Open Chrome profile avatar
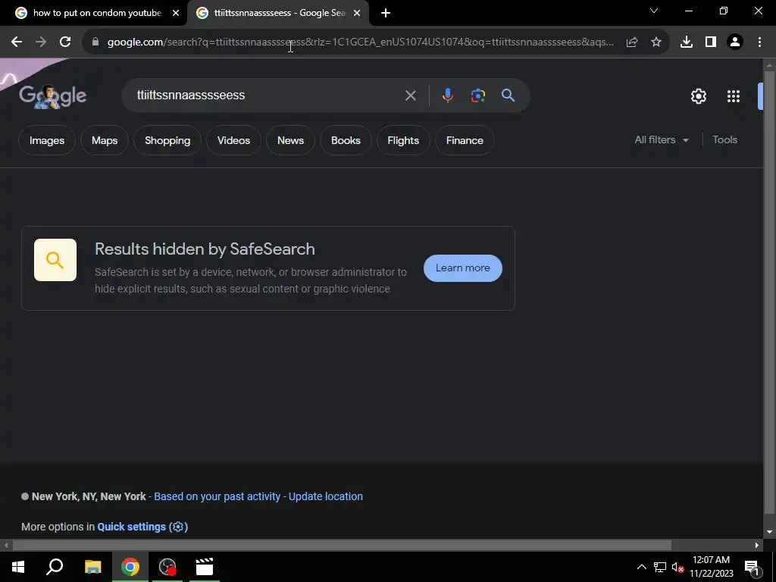This screenshot has width=776, height=582. (x=735, y=42)
